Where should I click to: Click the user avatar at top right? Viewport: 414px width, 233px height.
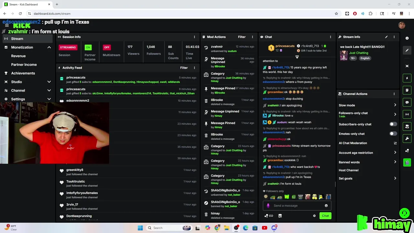point(402,25)
